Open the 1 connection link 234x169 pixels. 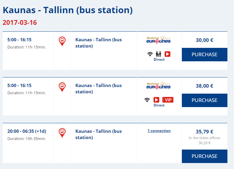[x=159, y=131]
